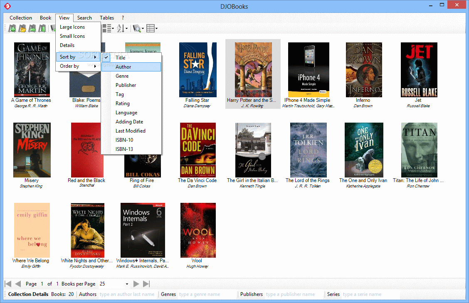This screenshot has height=303, width=469.
Task: Sort by Language
Action: coord(131,113)
